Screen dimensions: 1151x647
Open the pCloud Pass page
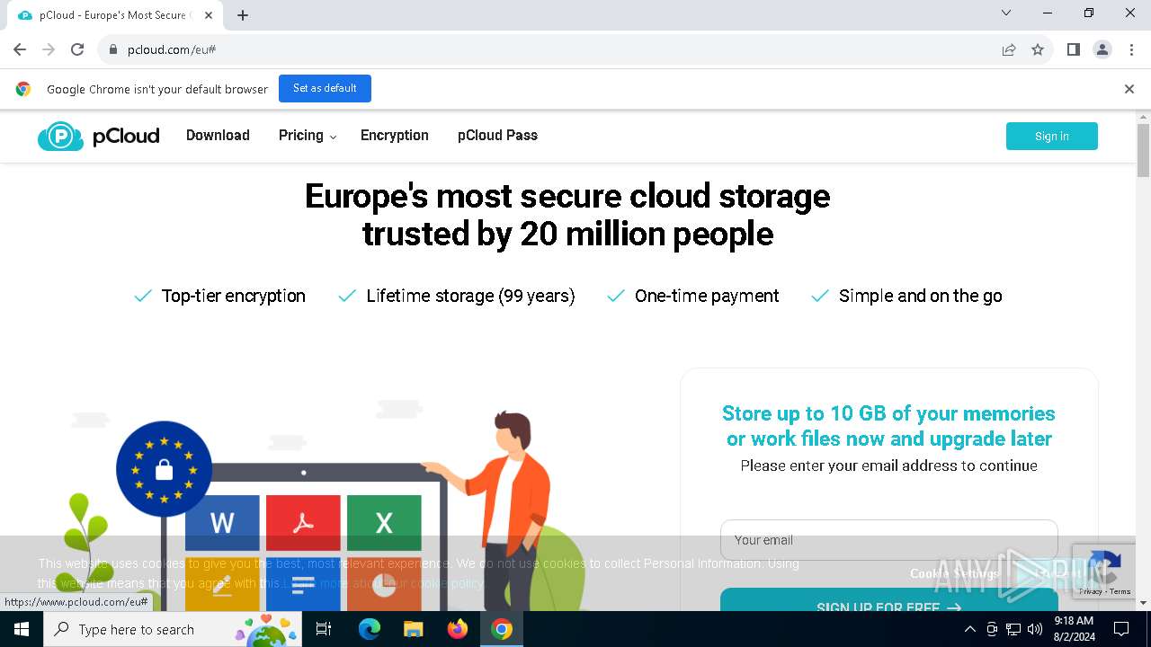(497, 136)
